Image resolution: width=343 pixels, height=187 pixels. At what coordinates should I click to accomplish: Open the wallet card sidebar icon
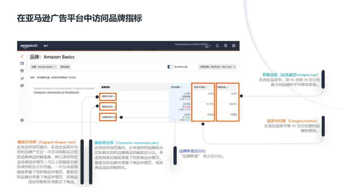[22, 63]
